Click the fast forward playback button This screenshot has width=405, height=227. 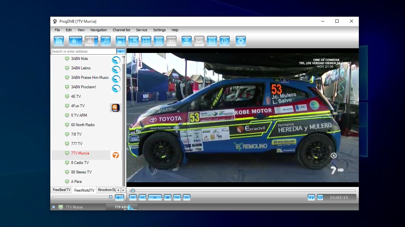177,197
